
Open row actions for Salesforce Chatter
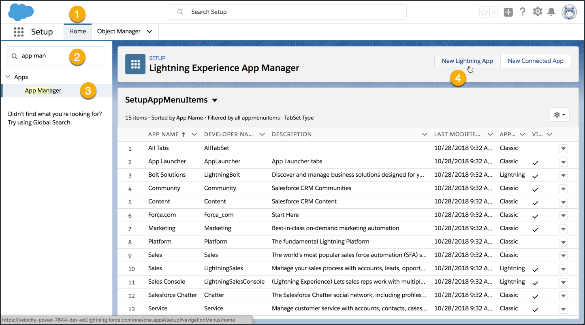[563, 296]
